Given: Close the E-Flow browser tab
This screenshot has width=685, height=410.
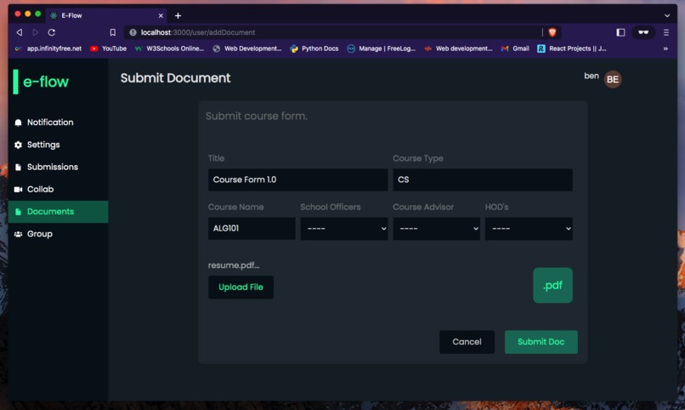Looking at the screenshot, I should tap(161, 15).
